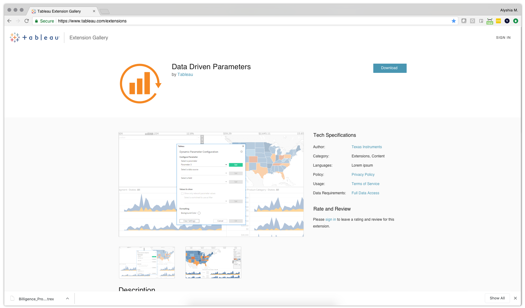Reload the page with refresh icon
Viewport: 525px width, 308px height.
(27, 21)
